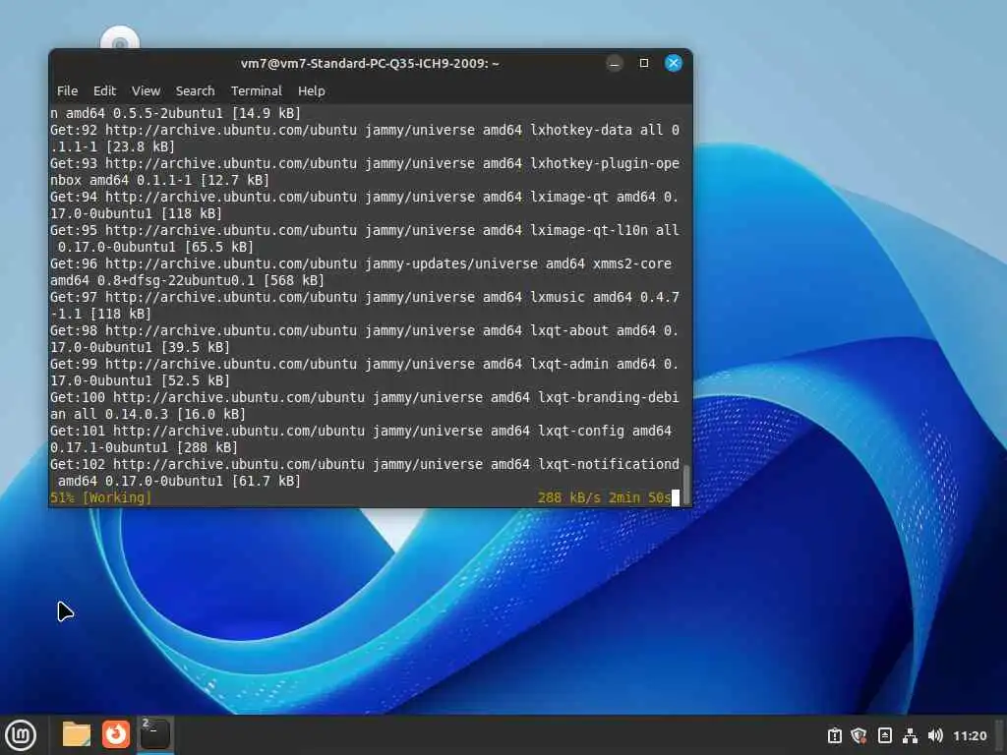The width and height of the screenshot is (1007, 755).
Task: Click the show desktop strip at the panel edge
Action: (x=999, y=734)
